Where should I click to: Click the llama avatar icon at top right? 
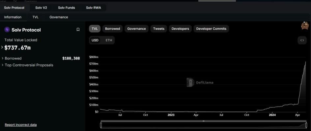[305, 26]
